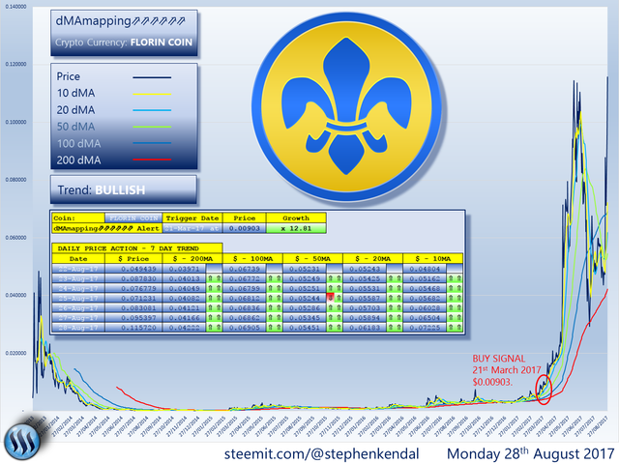Viewport: 619px width, 464px height.
Task: Click the '200 dMA' legend label
Action: (x=78, y=159)
